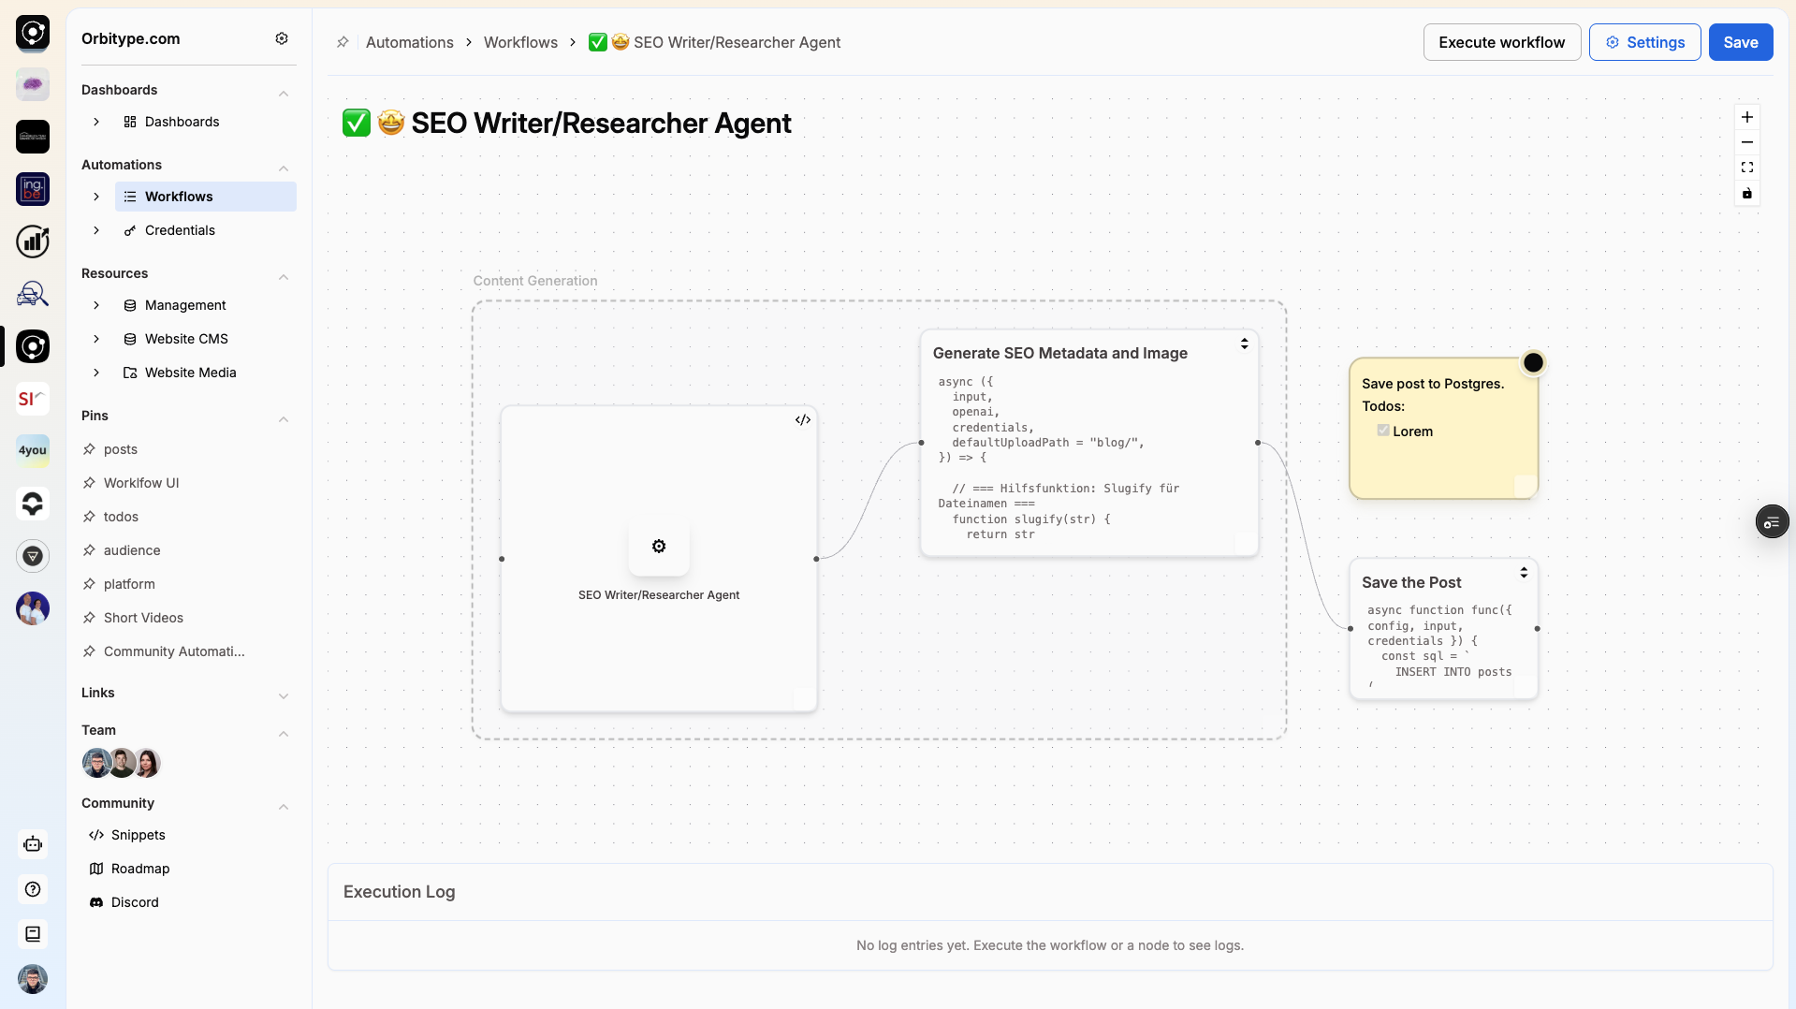Open the help question mark icon
This screenshot has height=1009, width=1796.
click(33, 889)
